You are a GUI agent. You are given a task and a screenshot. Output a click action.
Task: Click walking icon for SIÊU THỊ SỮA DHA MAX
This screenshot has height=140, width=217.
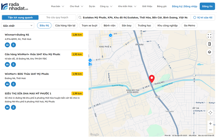(13, 107)
